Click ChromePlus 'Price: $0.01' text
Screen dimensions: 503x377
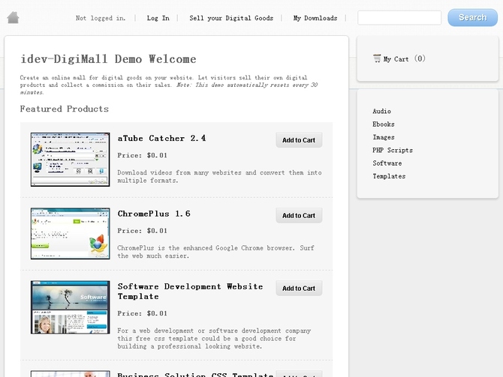142,231
